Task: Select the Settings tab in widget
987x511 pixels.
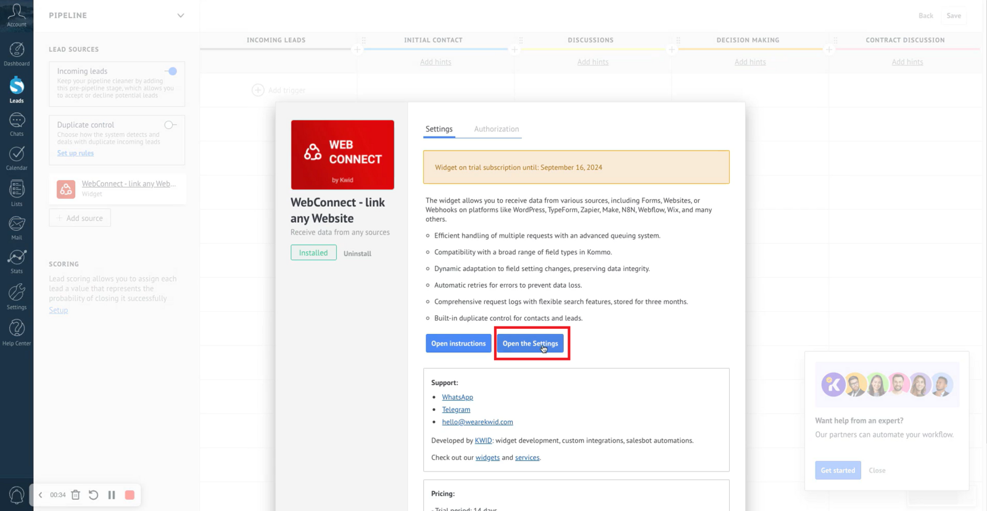Action: coord(439,129)
